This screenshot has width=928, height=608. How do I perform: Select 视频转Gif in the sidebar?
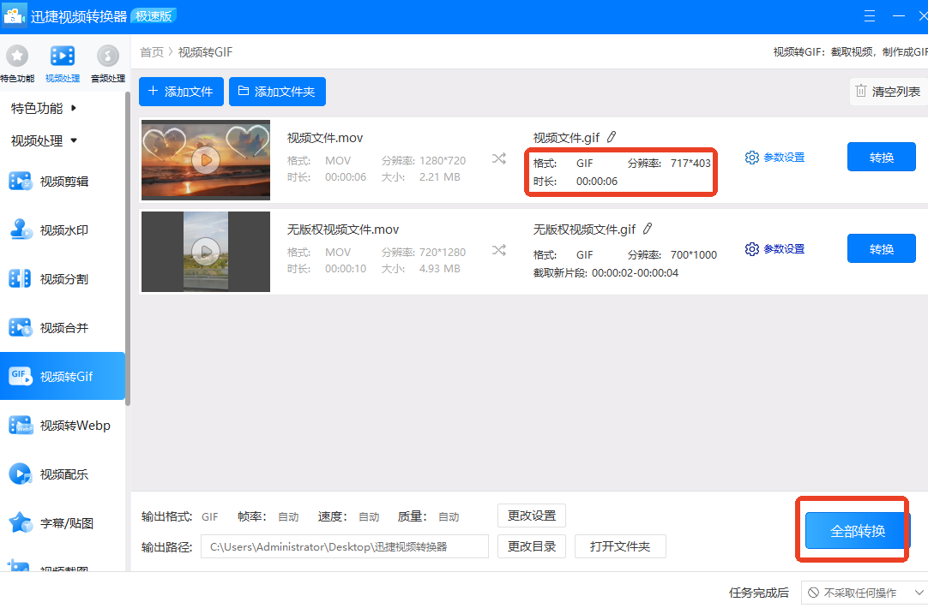click(63, 377)
